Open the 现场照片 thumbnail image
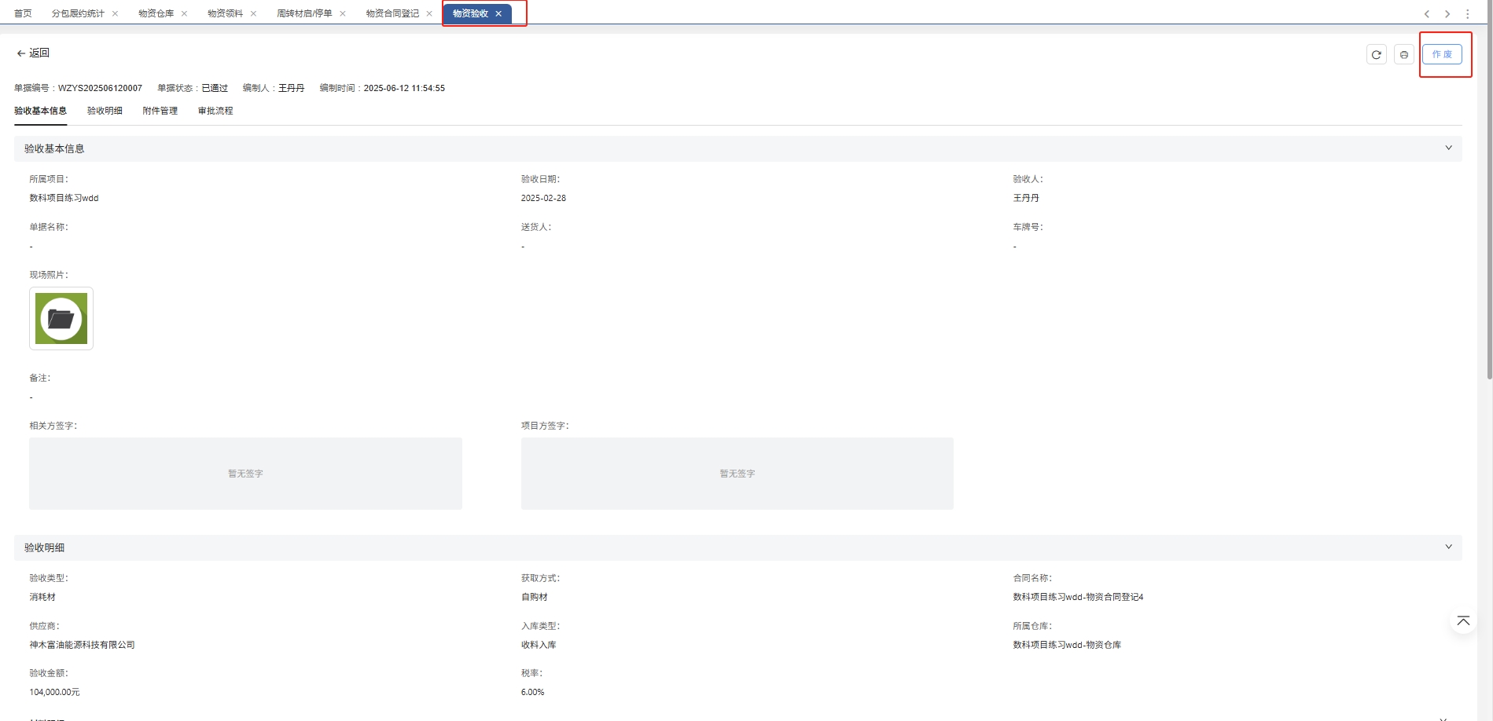This screenshot has width=1493, height=721. (61, 318)
